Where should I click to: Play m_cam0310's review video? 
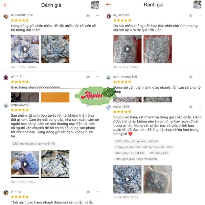pyautogui.click(x=127, y=49)
